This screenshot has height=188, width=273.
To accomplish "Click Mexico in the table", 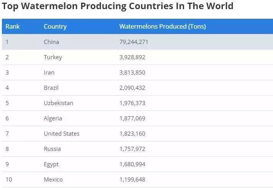I will [x=53, y=180].
